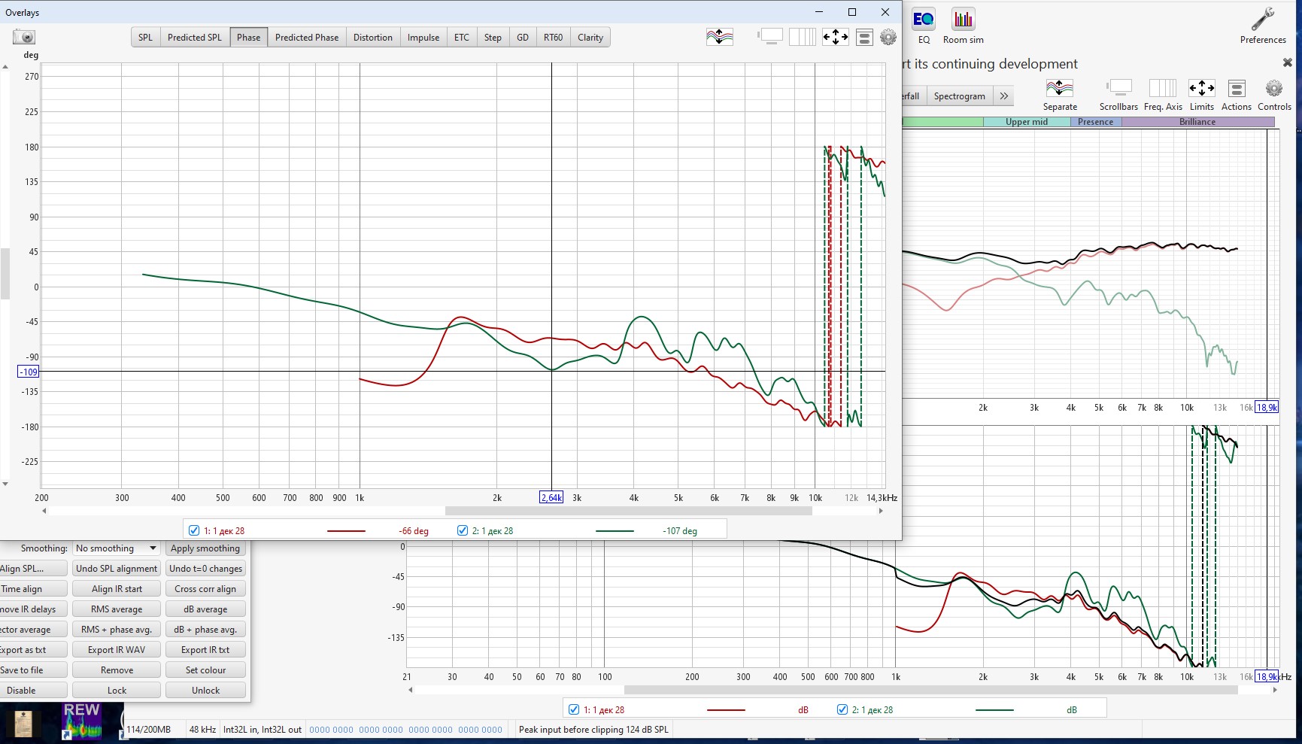This screenshot has width=1302, height=744.
Task: Click RMS average button
Action: (117, 609)
